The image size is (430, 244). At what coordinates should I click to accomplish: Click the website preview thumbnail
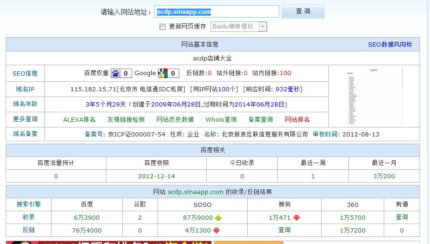pos(374,96)
